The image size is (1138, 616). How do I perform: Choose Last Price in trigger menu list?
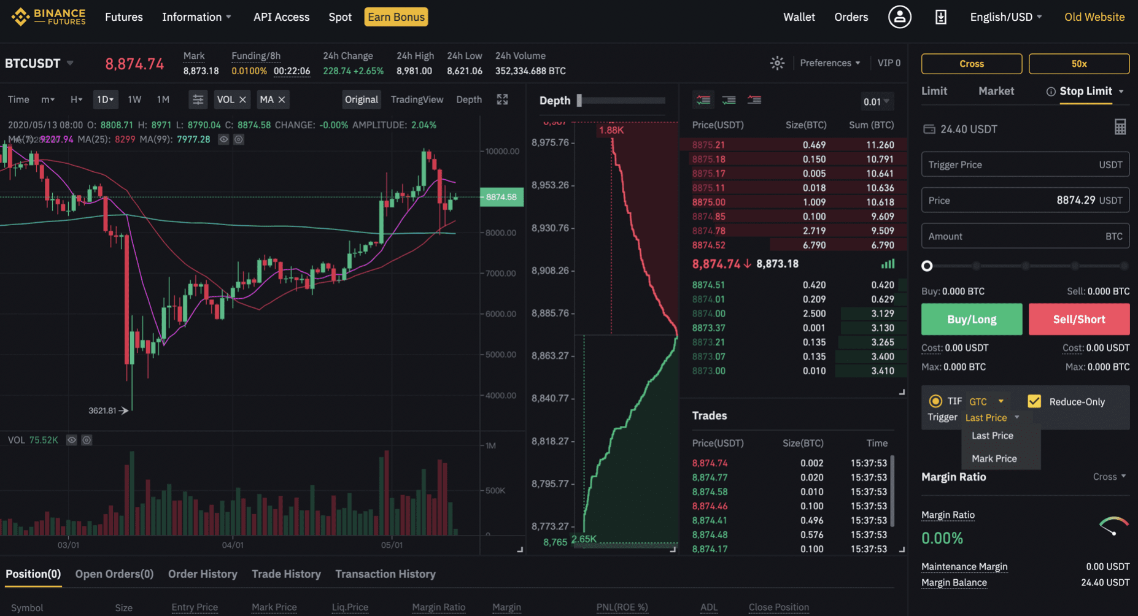click(993, 436)
